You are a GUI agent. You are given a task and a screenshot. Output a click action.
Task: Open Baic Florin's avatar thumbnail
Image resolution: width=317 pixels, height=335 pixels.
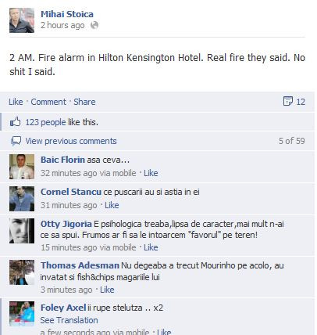coord(22,167)
